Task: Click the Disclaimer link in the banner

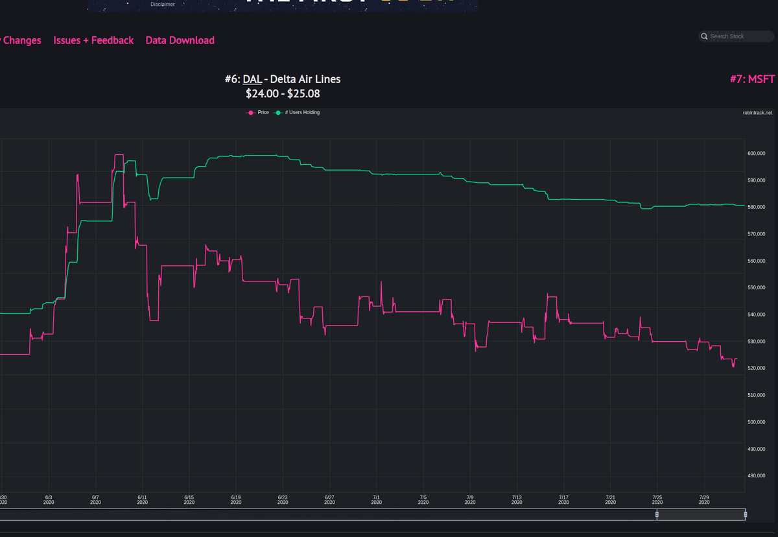Action: click(163, 5)
